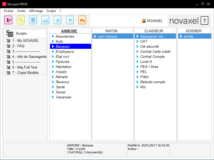Expand the CAT classeur arrow
Image resolution: width=214 pixels, height=160 pixels.
pyautogui.click(x=137, y=41)
